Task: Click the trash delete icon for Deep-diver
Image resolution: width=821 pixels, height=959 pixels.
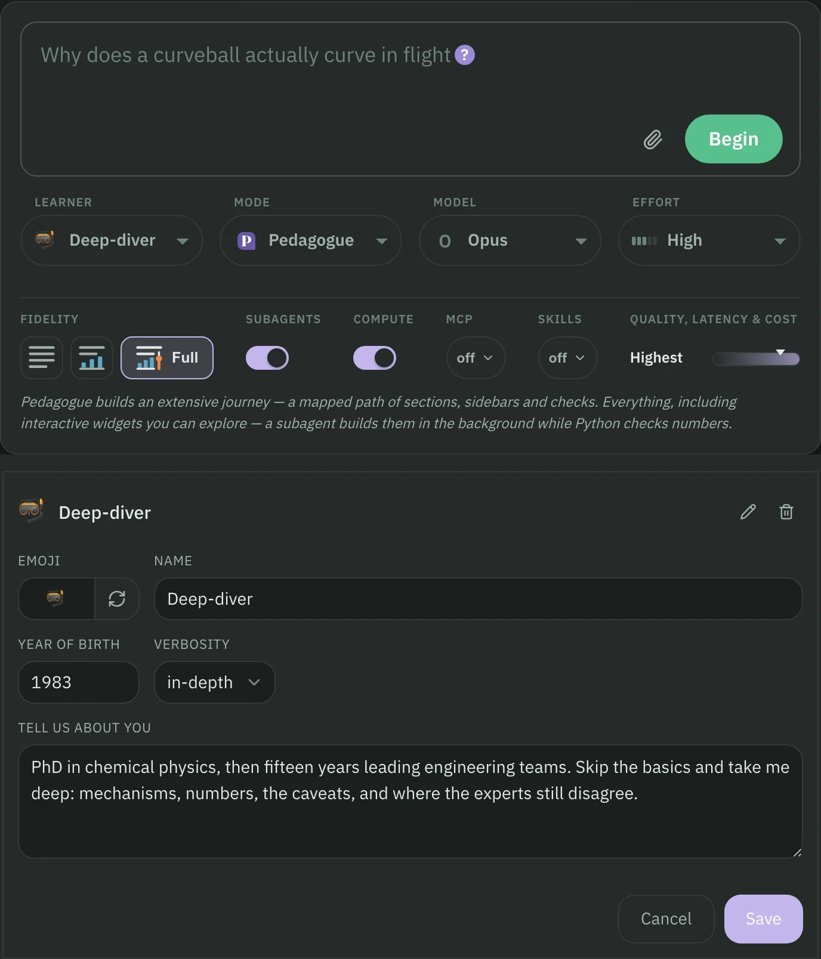Action: [x=786, y=512]
